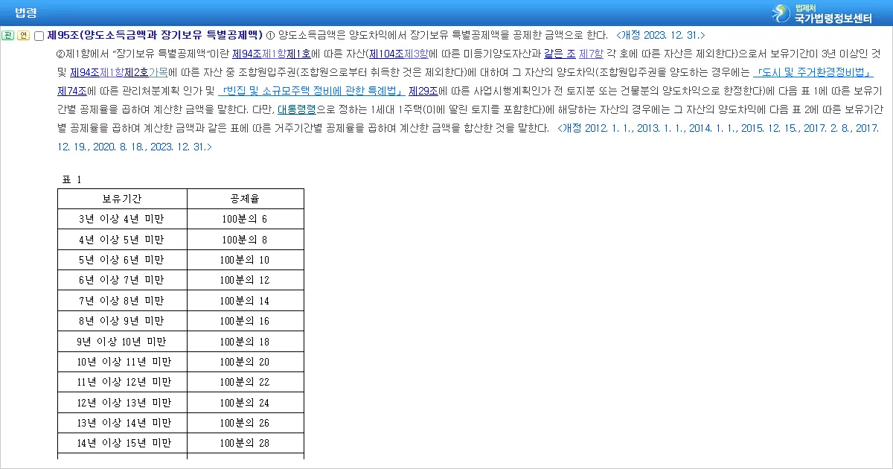Viewport: 893px width, 469px height.
Task: Open the 연 (history) icon
Action: (23, 35)
